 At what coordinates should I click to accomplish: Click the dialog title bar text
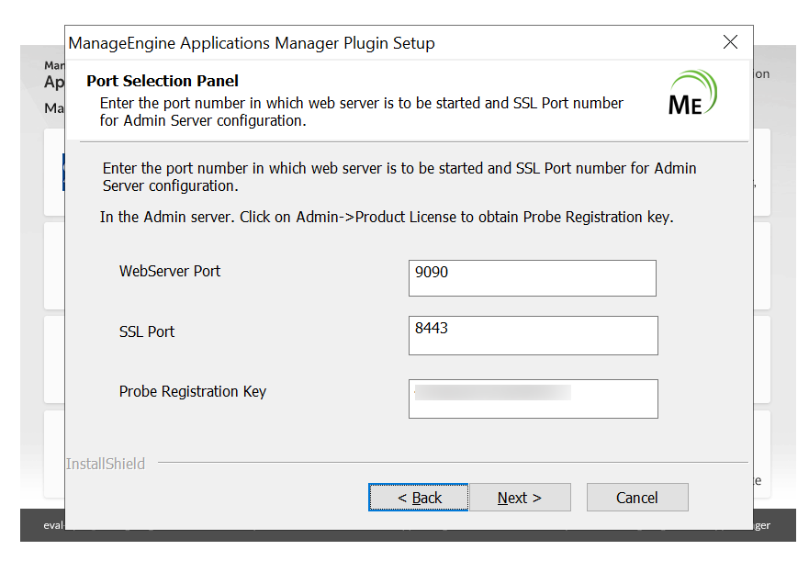click(x=252, y=43)
